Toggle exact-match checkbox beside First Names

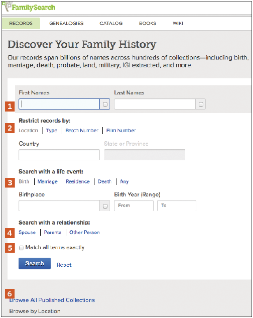coord(105,104)
